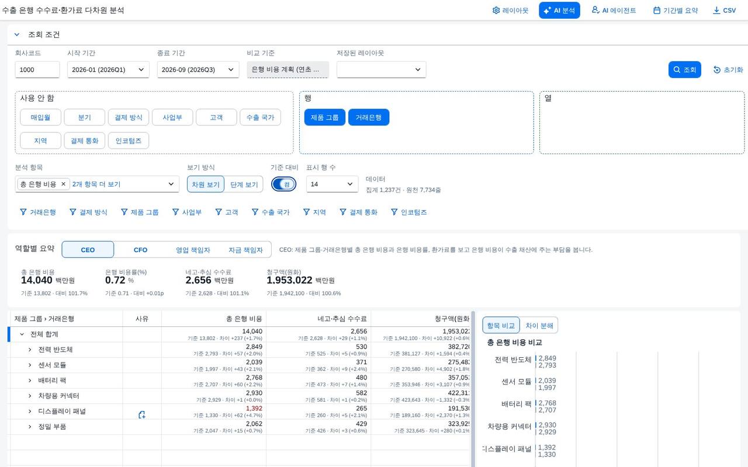
Task: Click the 제품 그룹 row dimension chip
Action: tap(324, 117)
